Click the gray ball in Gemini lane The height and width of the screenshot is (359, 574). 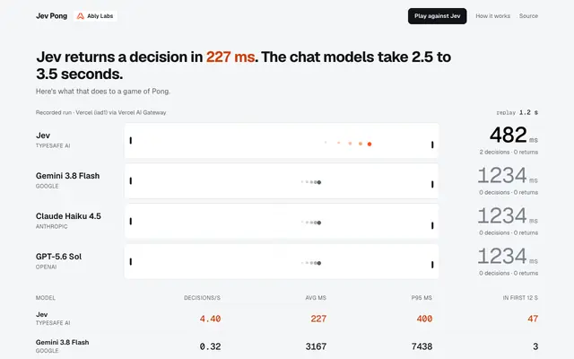coord(319,182)
